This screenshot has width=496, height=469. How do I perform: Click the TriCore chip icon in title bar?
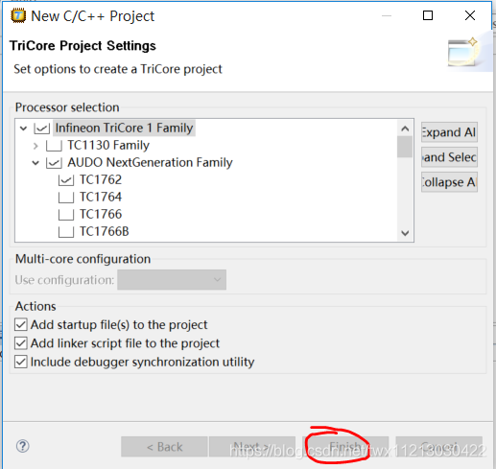pyautogui.click(x=18, y=15)
